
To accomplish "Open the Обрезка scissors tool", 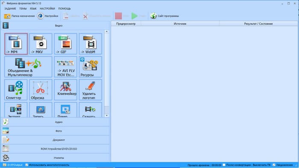I will click(x=41, y=90).
